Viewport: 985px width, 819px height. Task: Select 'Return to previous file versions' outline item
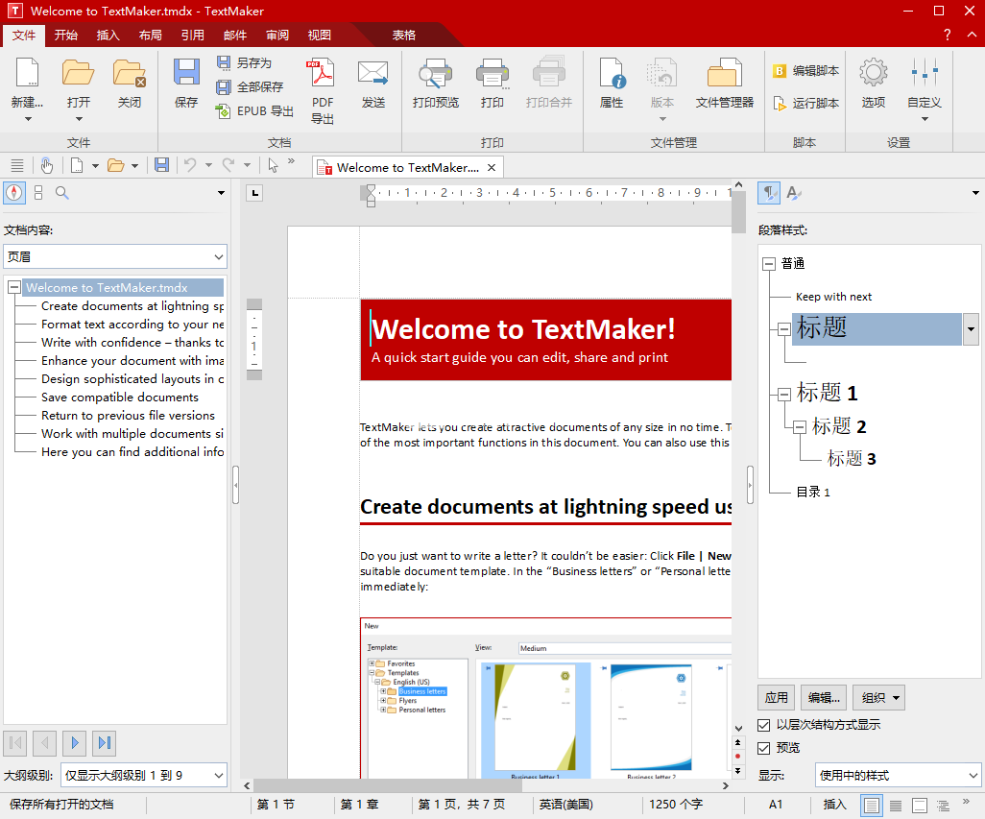(x=128, y=415)
